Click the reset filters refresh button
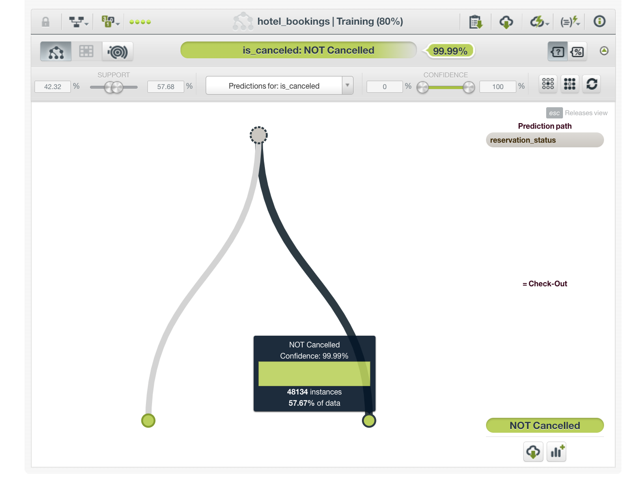Image resolution: width=639 pixels, height=498 pixels. (x=591, y=84)
